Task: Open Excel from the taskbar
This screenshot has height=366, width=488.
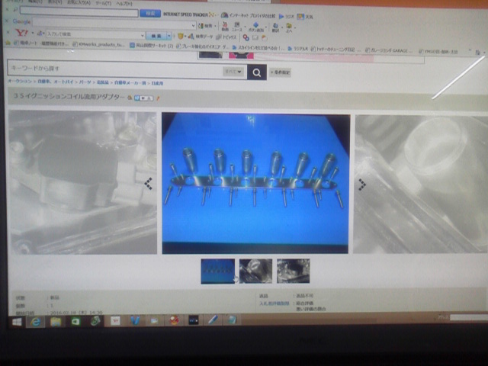Action: (x=75, y=321)
